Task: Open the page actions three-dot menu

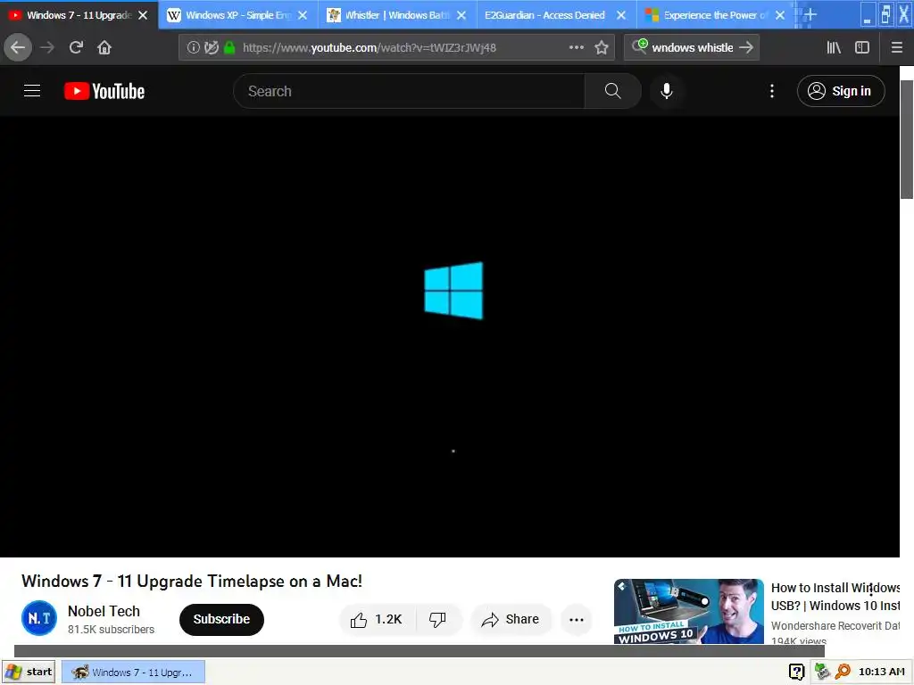Action: click(577, 47)
